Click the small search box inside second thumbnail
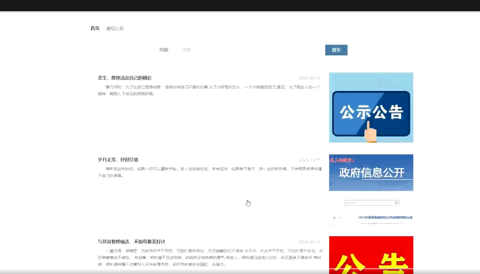 click(x=369, y=203)
